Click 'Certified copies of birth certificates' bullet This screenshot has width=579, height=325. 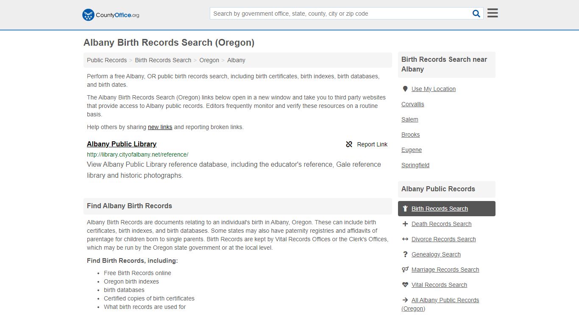pyautogui.click(x=149, y=298)
